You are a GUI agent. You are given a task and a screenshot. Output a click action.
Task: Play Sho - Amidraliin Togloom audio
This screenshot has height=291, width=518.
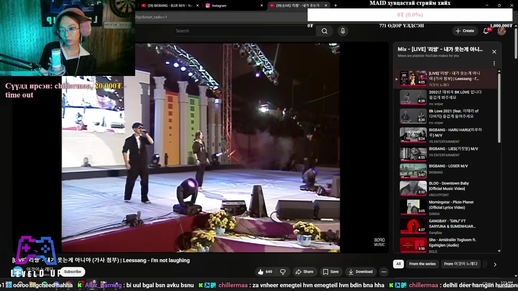[x=445, y=245]
